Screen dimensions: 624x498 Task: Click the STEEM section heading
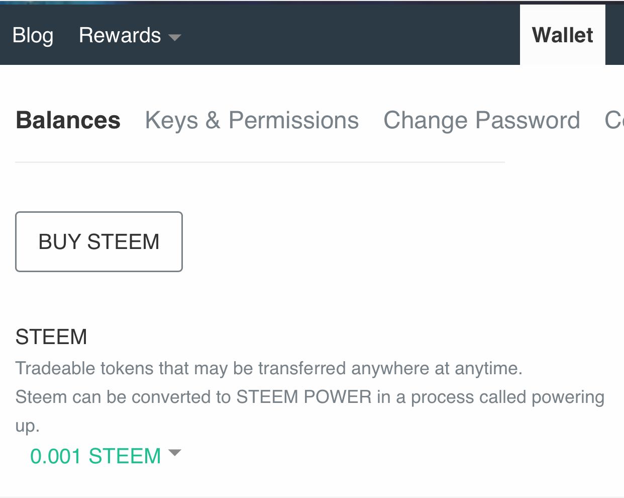coord(51,337)
